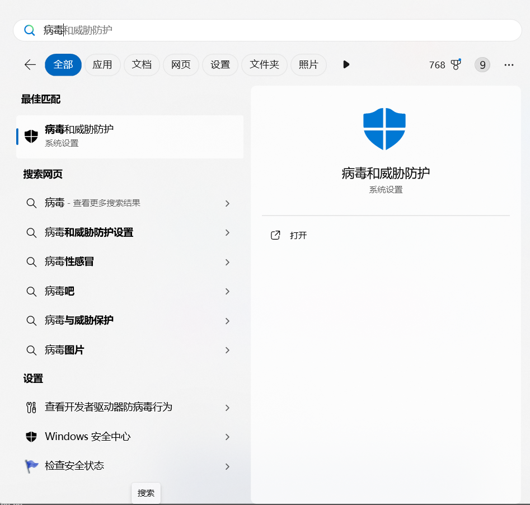Switch to the 设置 filter tab

coord(220,64)
